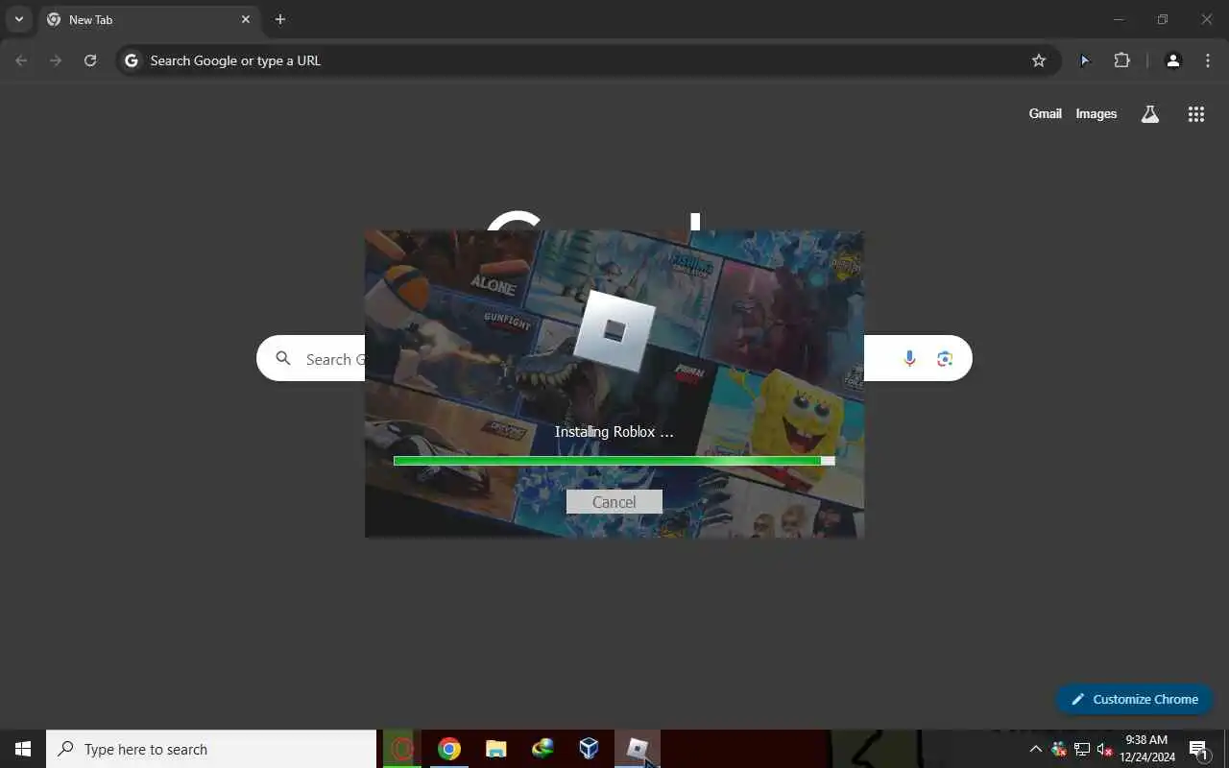Cancel the Roblox installation
Image resolution: width=1229 pixels, height=768 pixels.
point(614,502)
